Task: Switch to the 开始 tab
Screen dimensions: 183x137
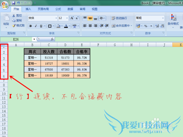Action: click(x=16, y=9)
